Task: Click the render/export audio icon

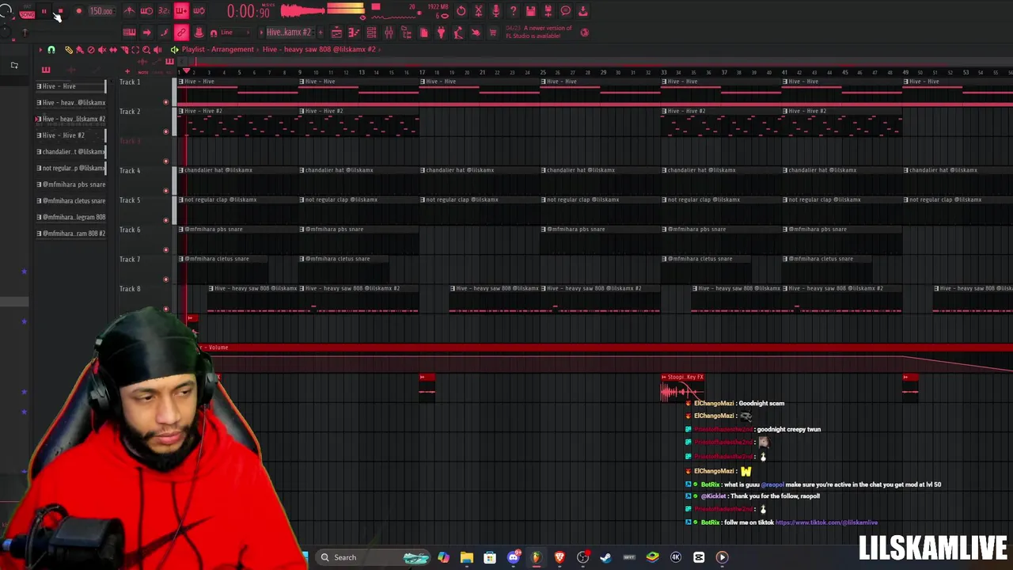Action: click(548, 11)
